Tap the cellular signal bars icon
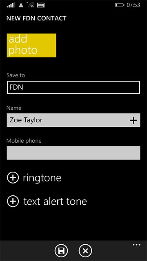Viewport: 147px width, 261px height. point(11,5)
